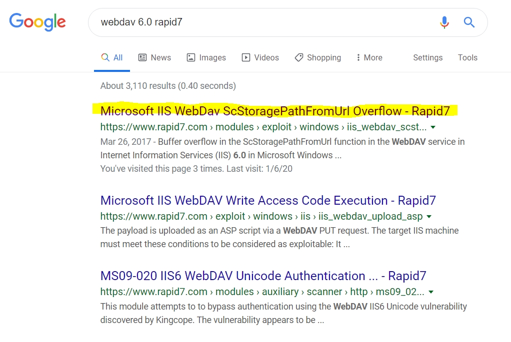Expand dropdown arrow beside iis_webdav_scst URL
Screen dimensions: 511x342
433,127
